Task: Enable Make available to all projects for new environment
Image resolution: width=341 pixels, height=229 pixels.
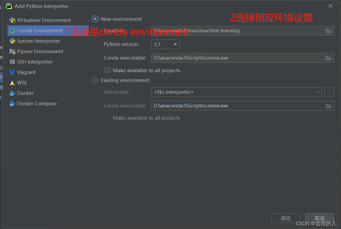Action: click(108, 70)
